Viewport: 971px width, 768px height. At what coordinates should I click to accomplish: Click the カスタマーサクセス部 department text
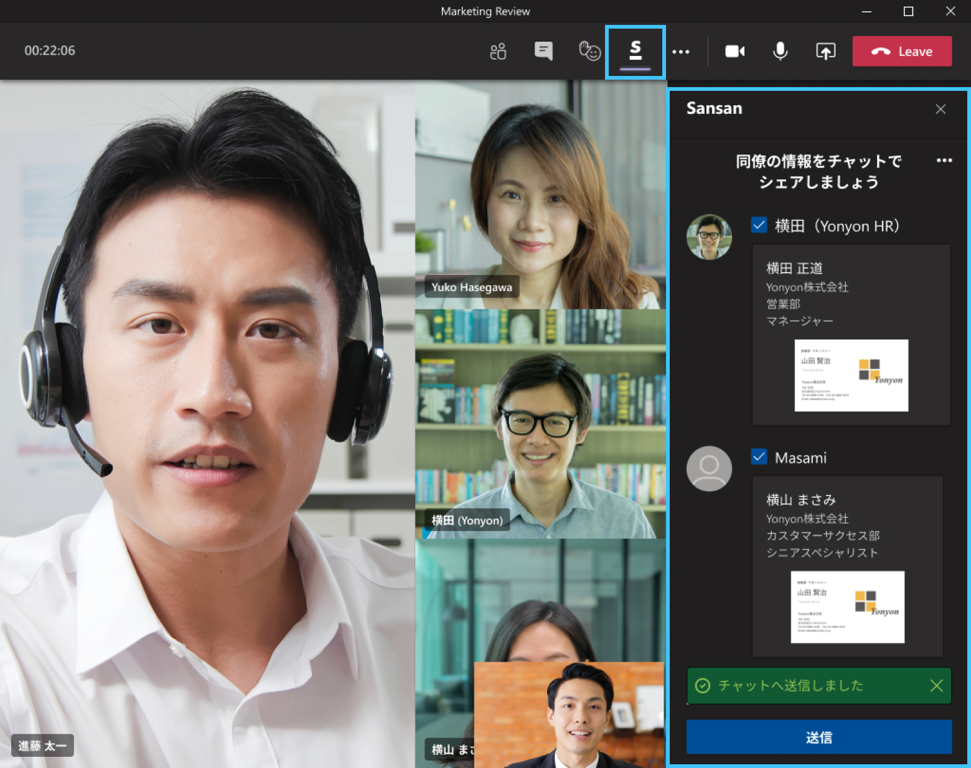[x=823, y=536]
